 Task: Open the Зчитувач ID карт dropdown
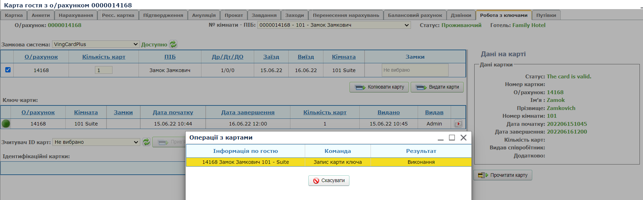[96, 142]
